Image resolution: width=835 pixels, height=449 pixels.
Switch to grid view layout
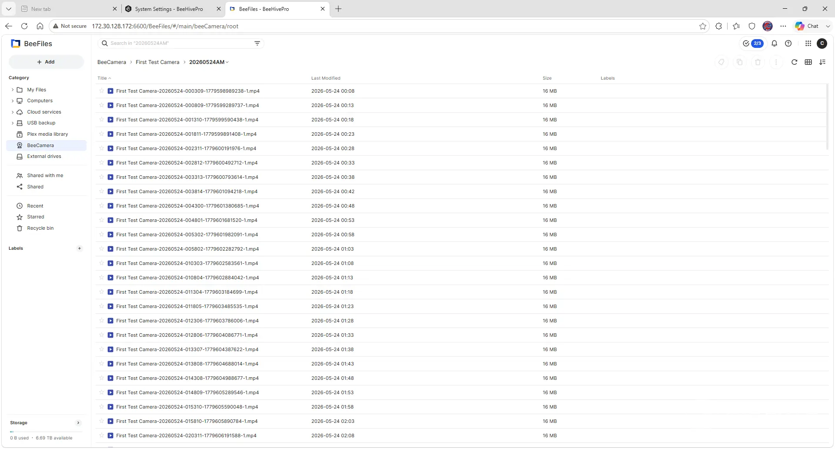click(x=808, y=62)
